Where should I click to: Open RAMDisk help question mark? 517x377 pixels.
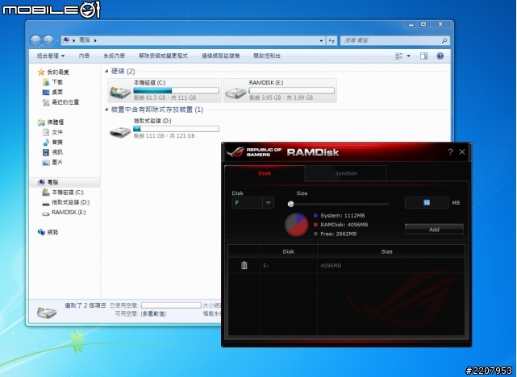(450, 151)
